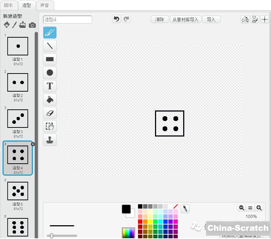Viewport: 271px width, 239px height.
Task: Switch to the 脚本 tab
Action: [8, 5]
